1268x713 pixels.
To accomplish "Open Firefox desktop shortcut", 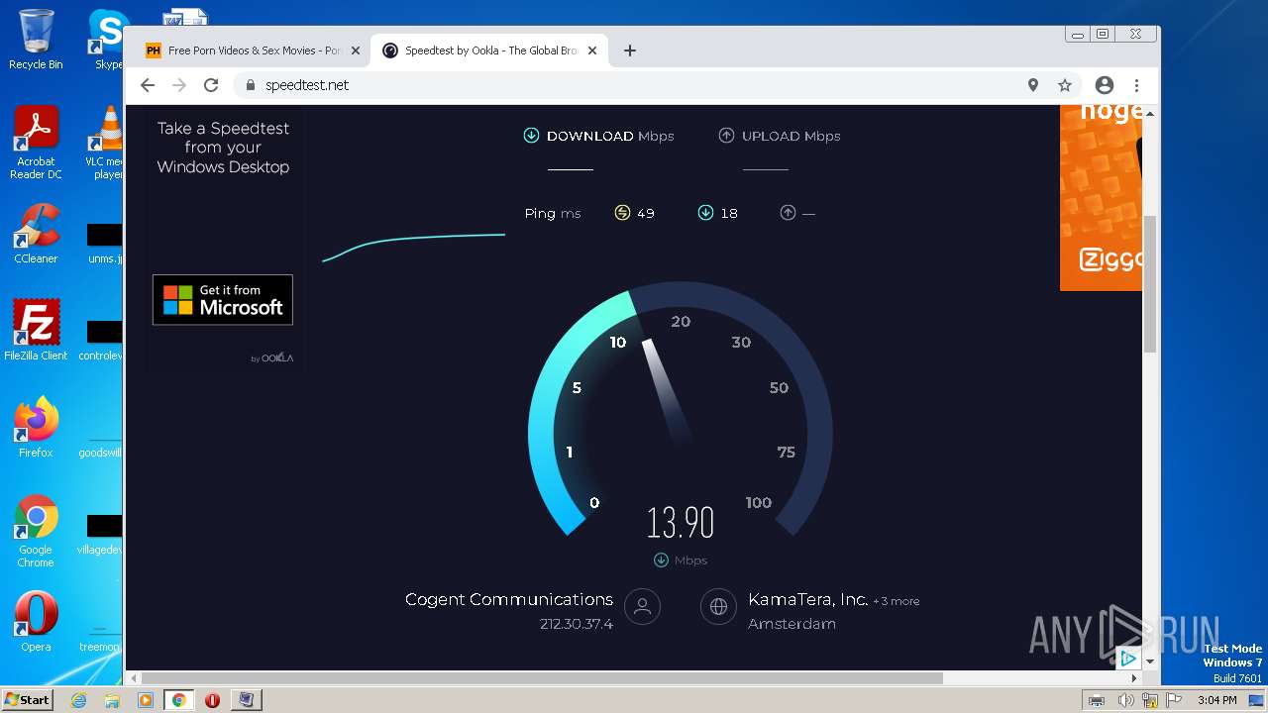I will pos(36,428).
